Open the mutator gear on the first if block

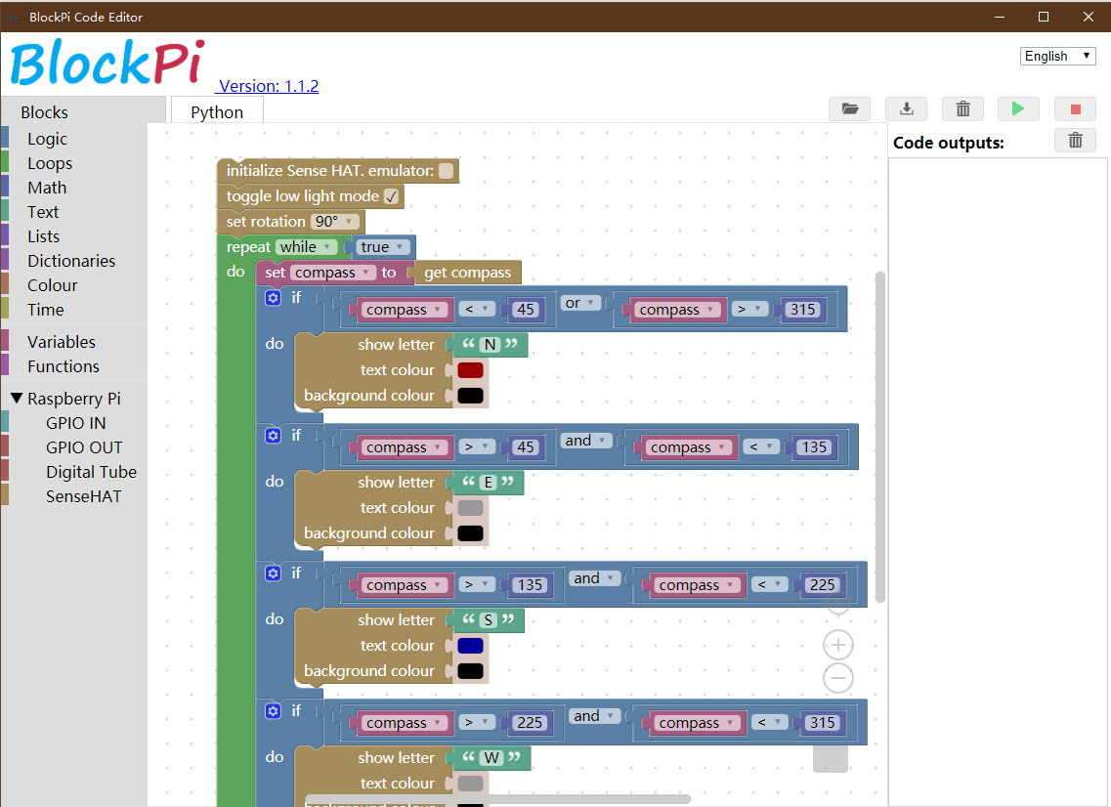coord(273,297)
